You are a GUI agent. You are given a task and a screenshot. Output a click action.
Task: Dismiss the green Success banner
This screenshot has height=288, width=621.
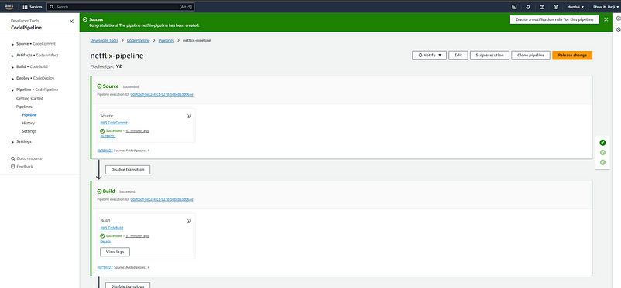pos(606,19)
